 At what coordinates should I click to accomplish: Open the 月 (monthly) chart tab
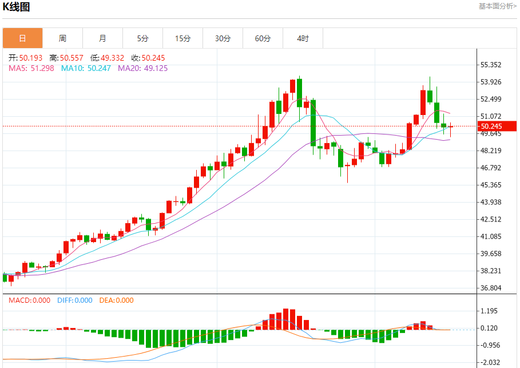tap(102, 38)
